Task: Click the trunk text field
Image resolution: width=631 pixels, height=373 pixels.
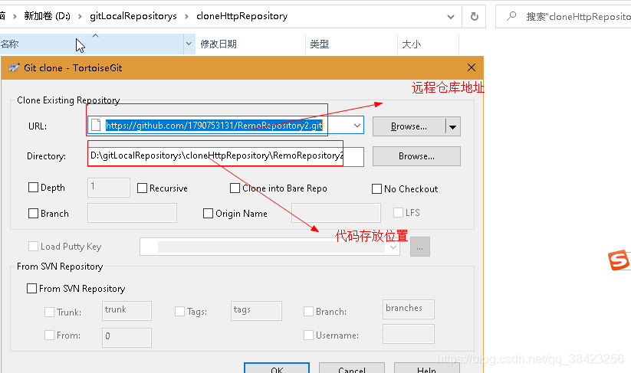Action: [x=127, y=311]
